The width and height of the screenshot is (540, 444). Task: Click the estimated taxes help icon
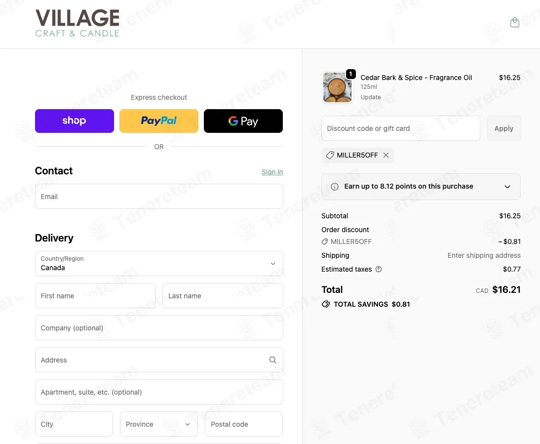(x=379, y=269)
